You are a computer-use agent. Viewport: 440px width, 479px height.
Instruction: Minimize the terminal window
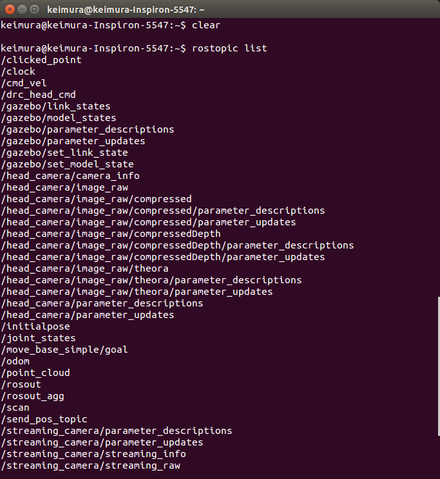[22, 10]
